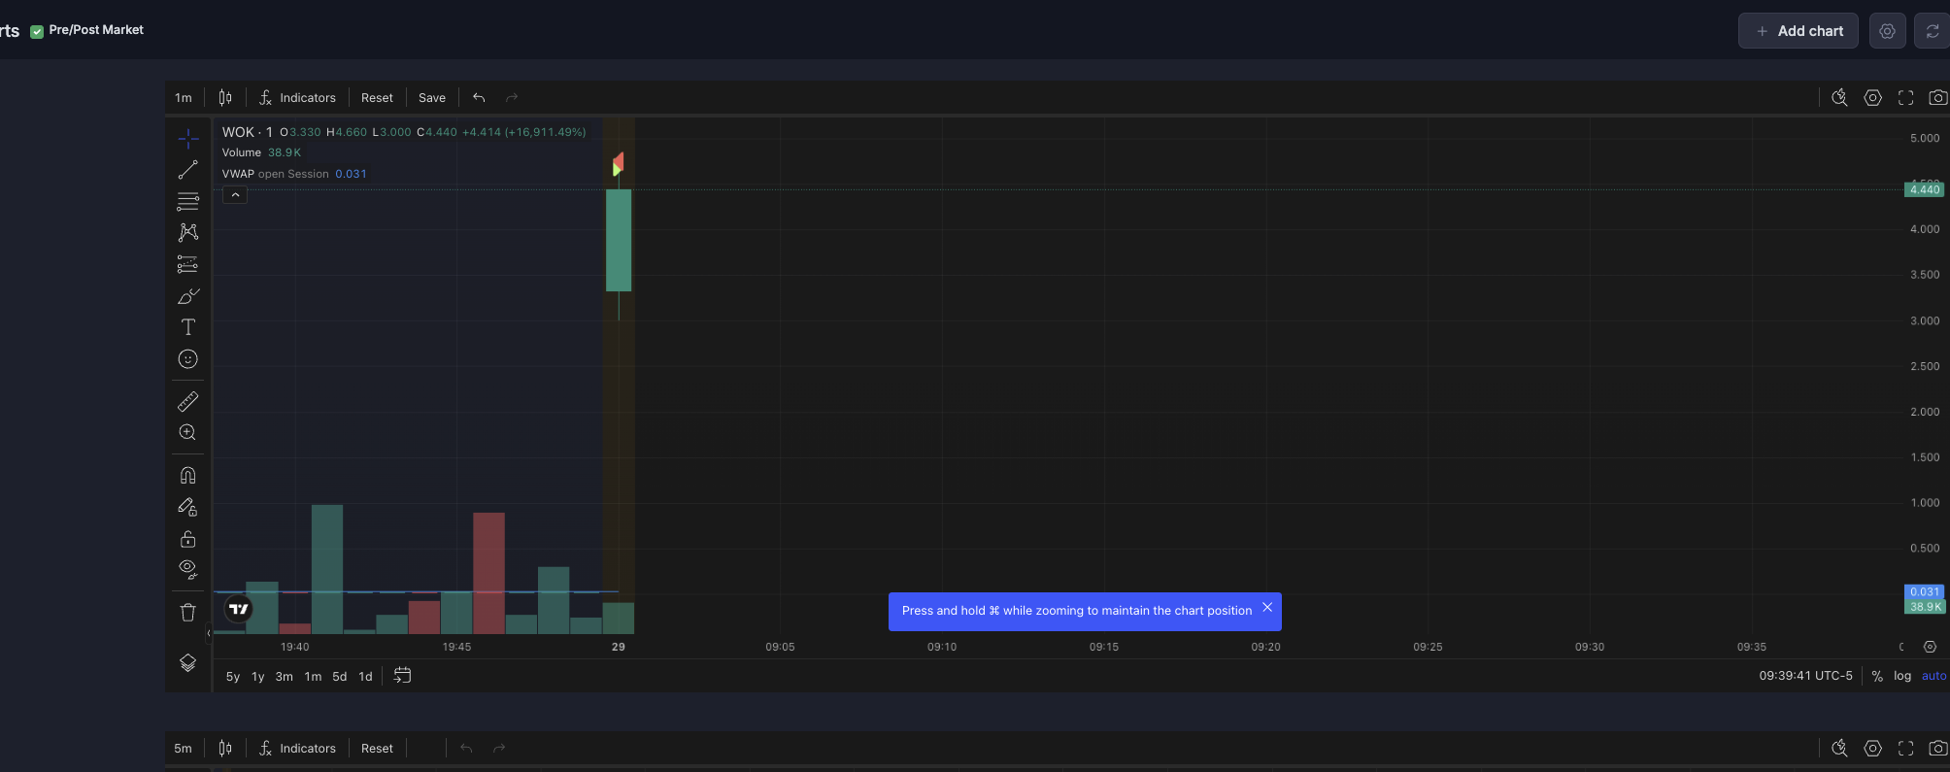Dismiss the zooming hint notification
The image size is (1950, 772).
(1266, 608)
